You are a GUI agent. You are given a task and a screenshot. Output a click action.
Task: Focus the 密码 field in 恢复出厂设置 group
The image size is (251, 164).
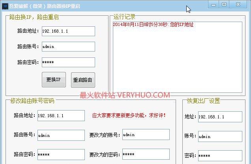click(220, 156)
